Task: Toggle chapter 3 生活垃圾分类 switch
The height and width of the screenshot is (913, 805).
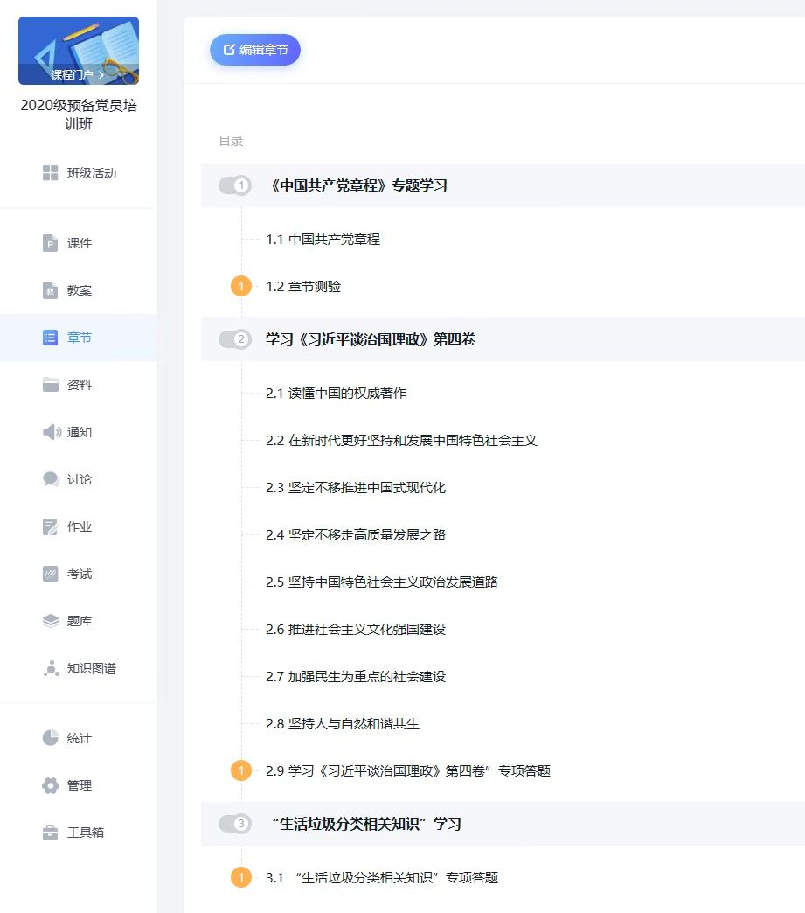Action: click(235, 824)
